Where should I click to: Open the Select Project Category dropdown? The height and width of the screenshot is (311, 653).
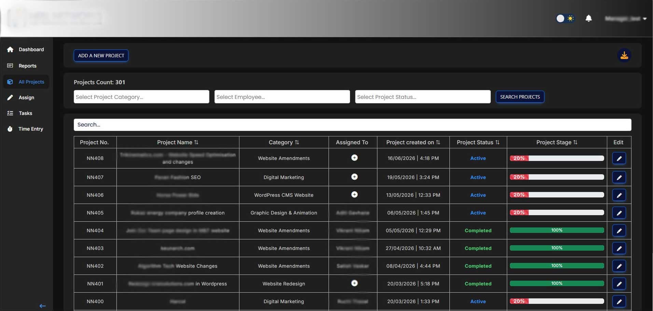click(x=141, y=97)
